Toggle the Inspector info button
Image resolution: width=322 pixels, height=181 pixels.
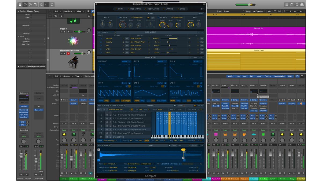25,5
